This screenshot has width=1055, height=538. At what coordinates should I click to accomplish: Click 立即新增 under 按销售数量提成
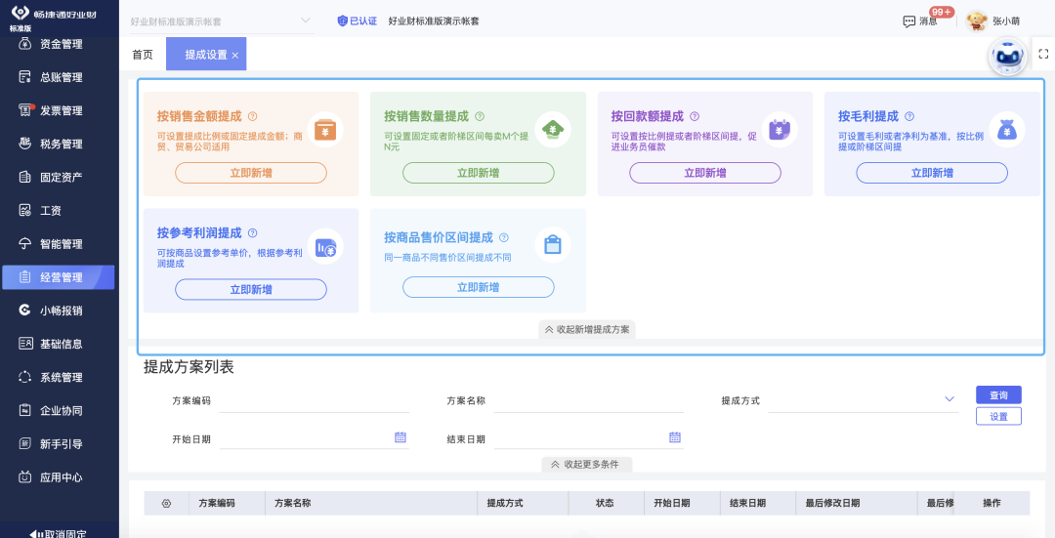(479, 173)
